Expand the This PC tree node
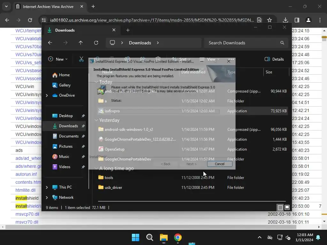327x245 pixels. point(47,187)
